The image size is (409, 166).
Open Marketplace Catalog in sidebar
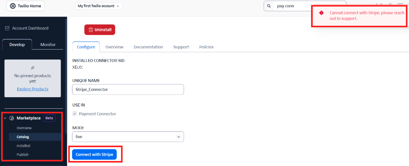[35, 137]
